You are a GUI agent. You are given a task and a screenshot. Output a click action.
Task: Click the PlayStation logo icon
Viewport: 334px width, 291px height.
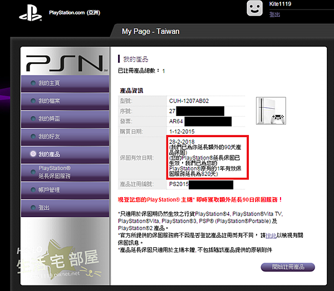31,13
